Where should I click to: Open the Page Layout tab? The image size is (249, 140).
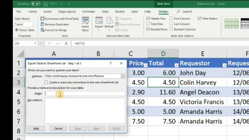[67, 11]
